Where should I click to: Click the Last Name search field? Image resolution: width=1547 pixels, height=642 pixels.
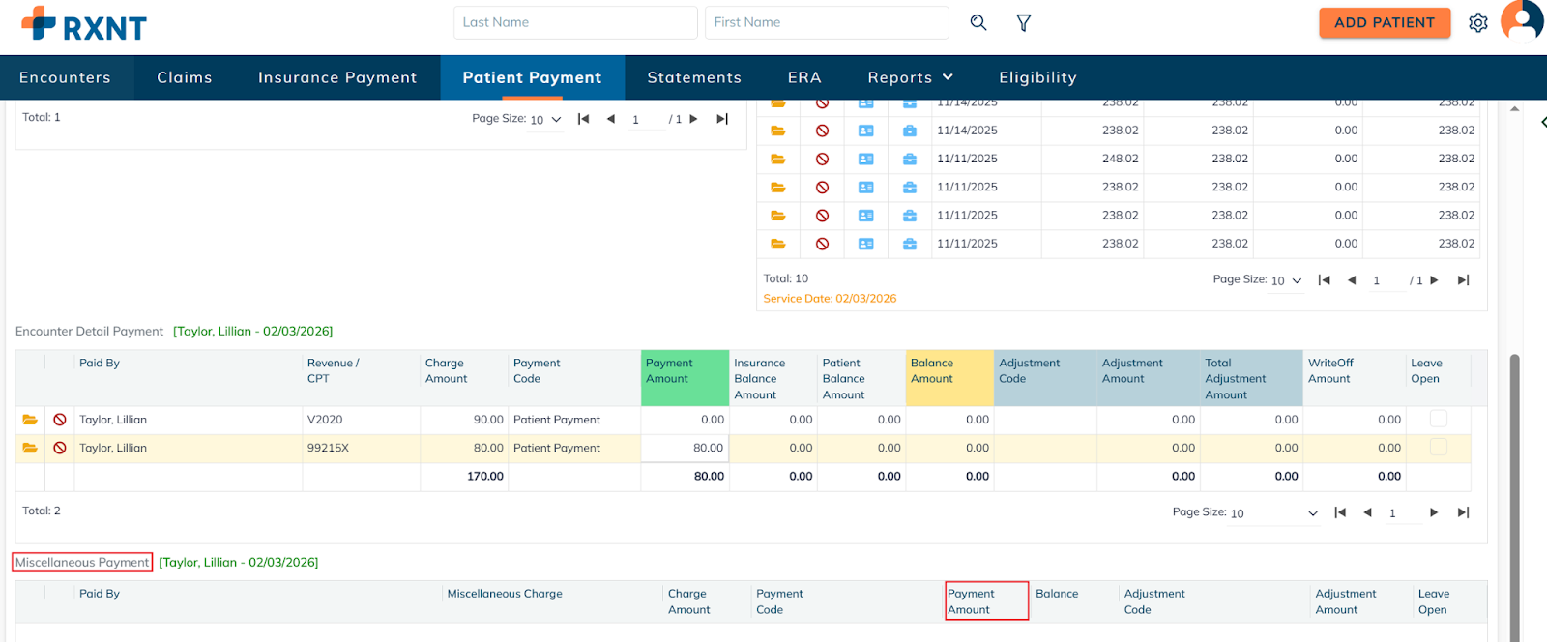575,22
